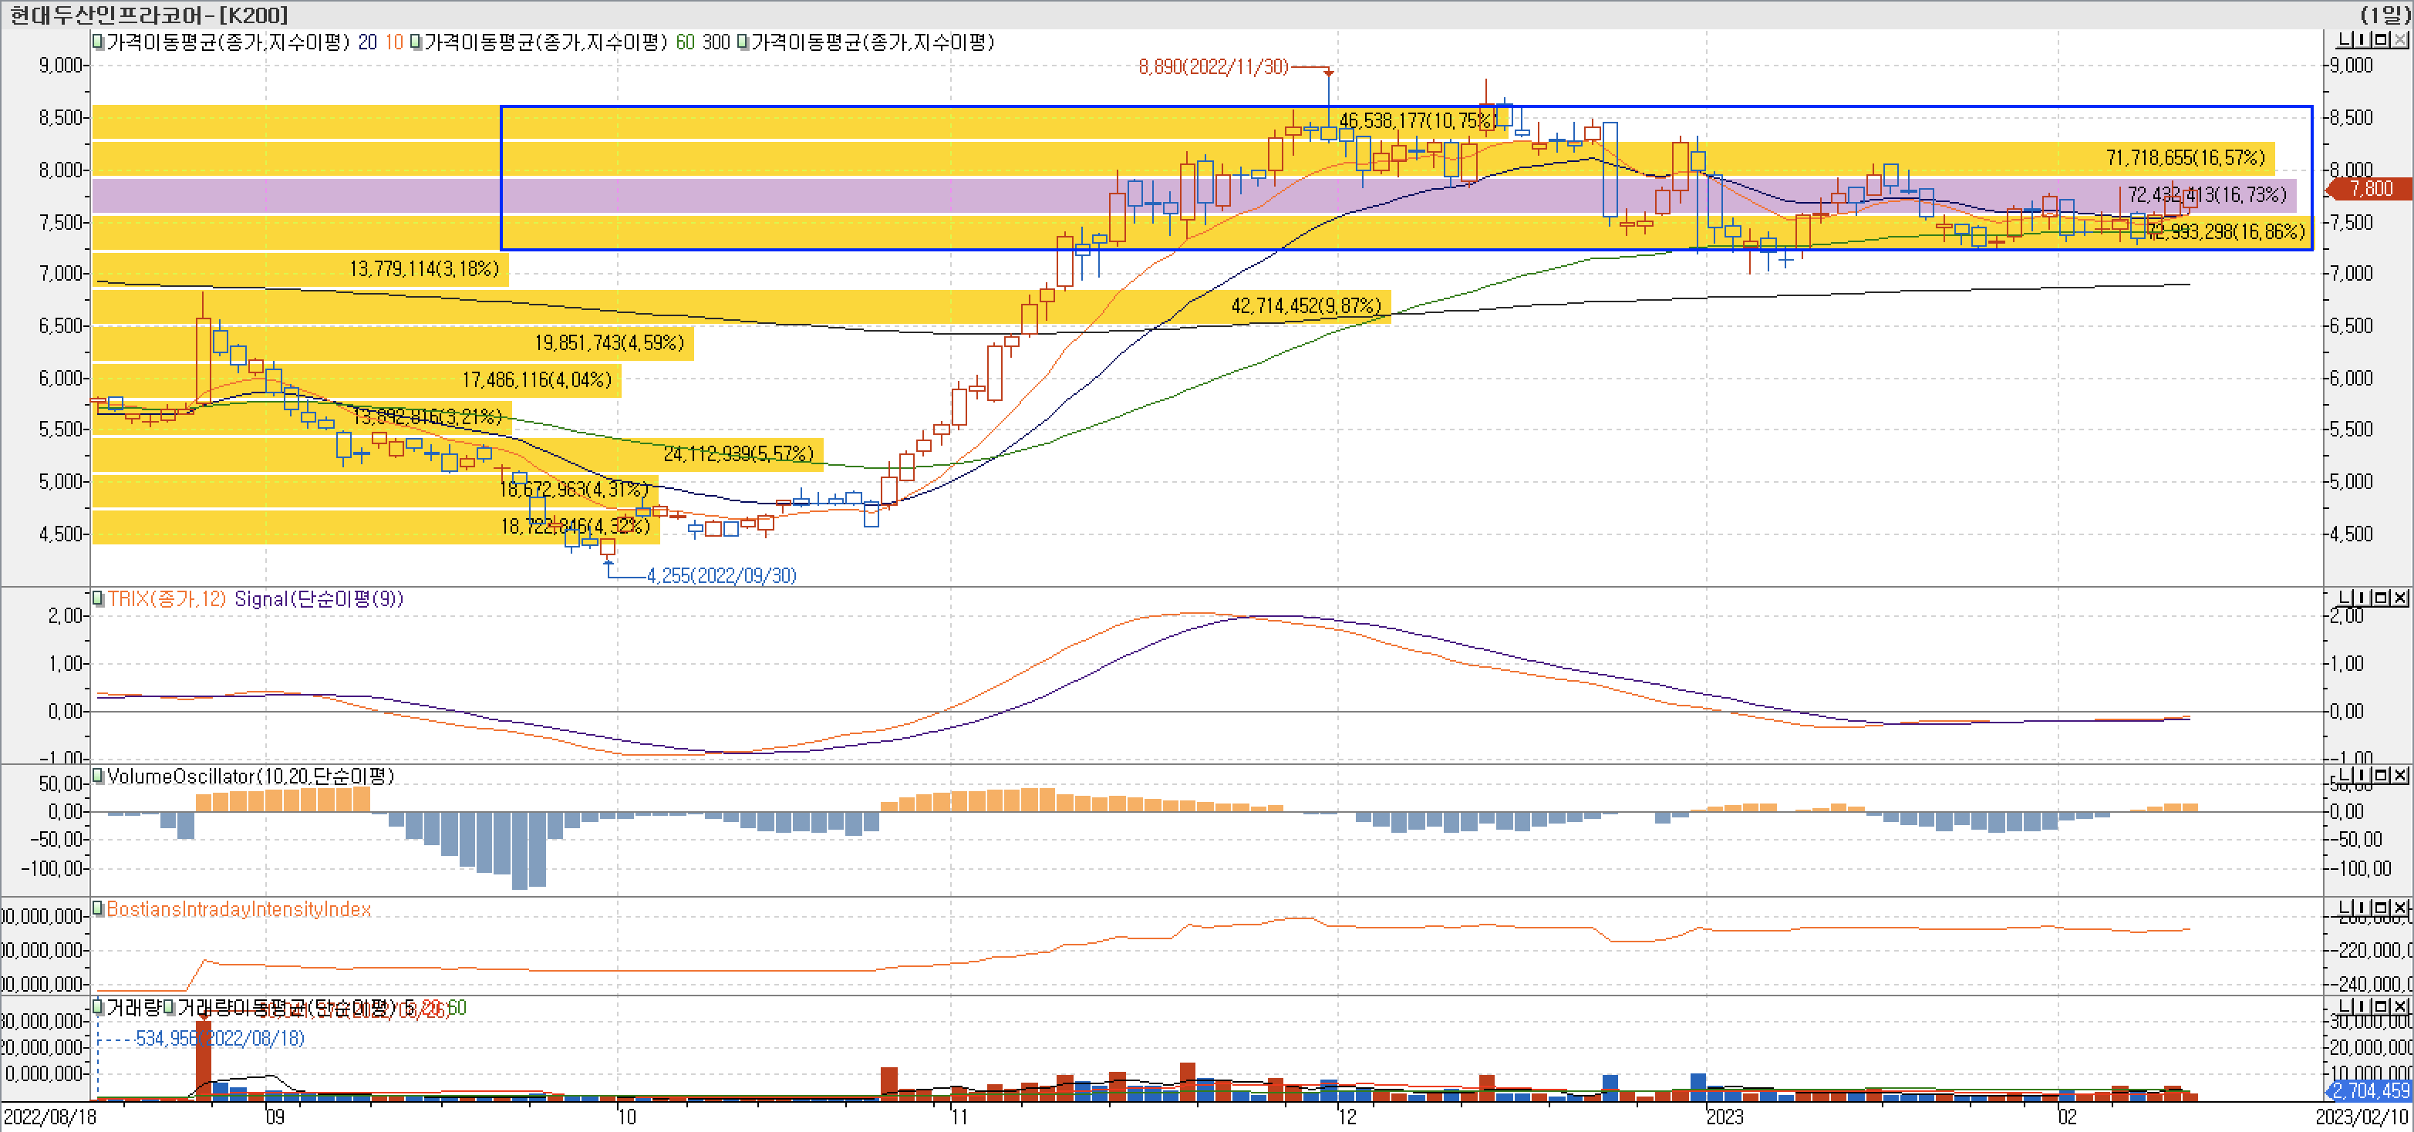Toggle first 가격이동평균 indicator legend box
Image resolution: width=2414 pixels, height=1132 pixels.
point(97,42)
